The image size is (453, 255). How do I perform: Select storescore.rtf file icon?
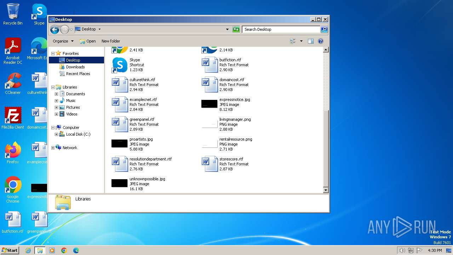210,164
